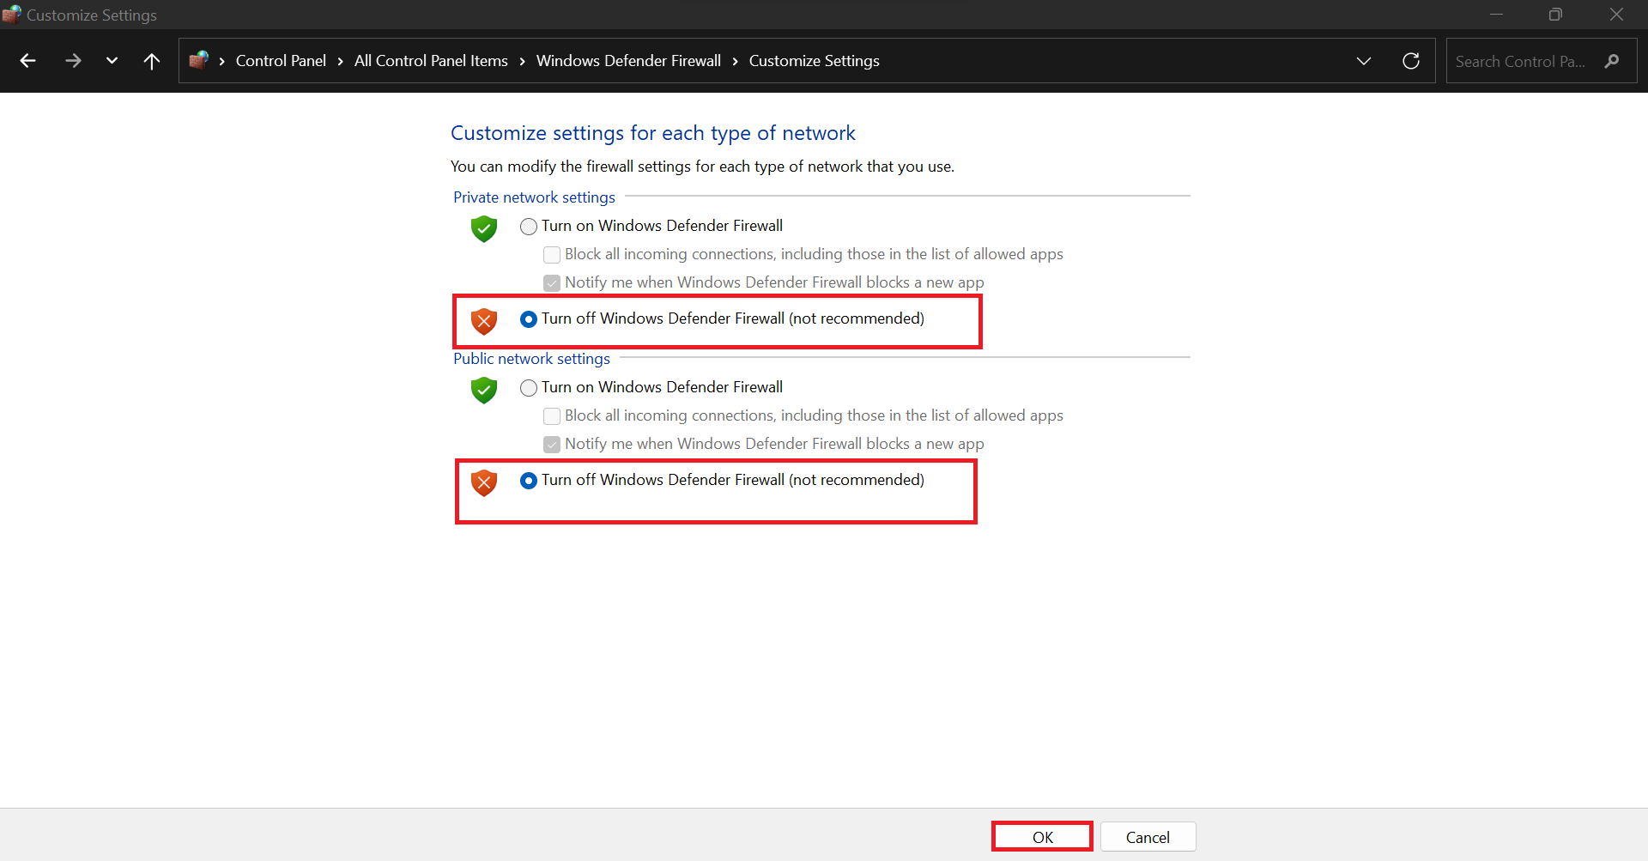This screenshot has width=1648, height=861.
Task: Open recent locations dropdown arrow
Action: click(112, 61)
